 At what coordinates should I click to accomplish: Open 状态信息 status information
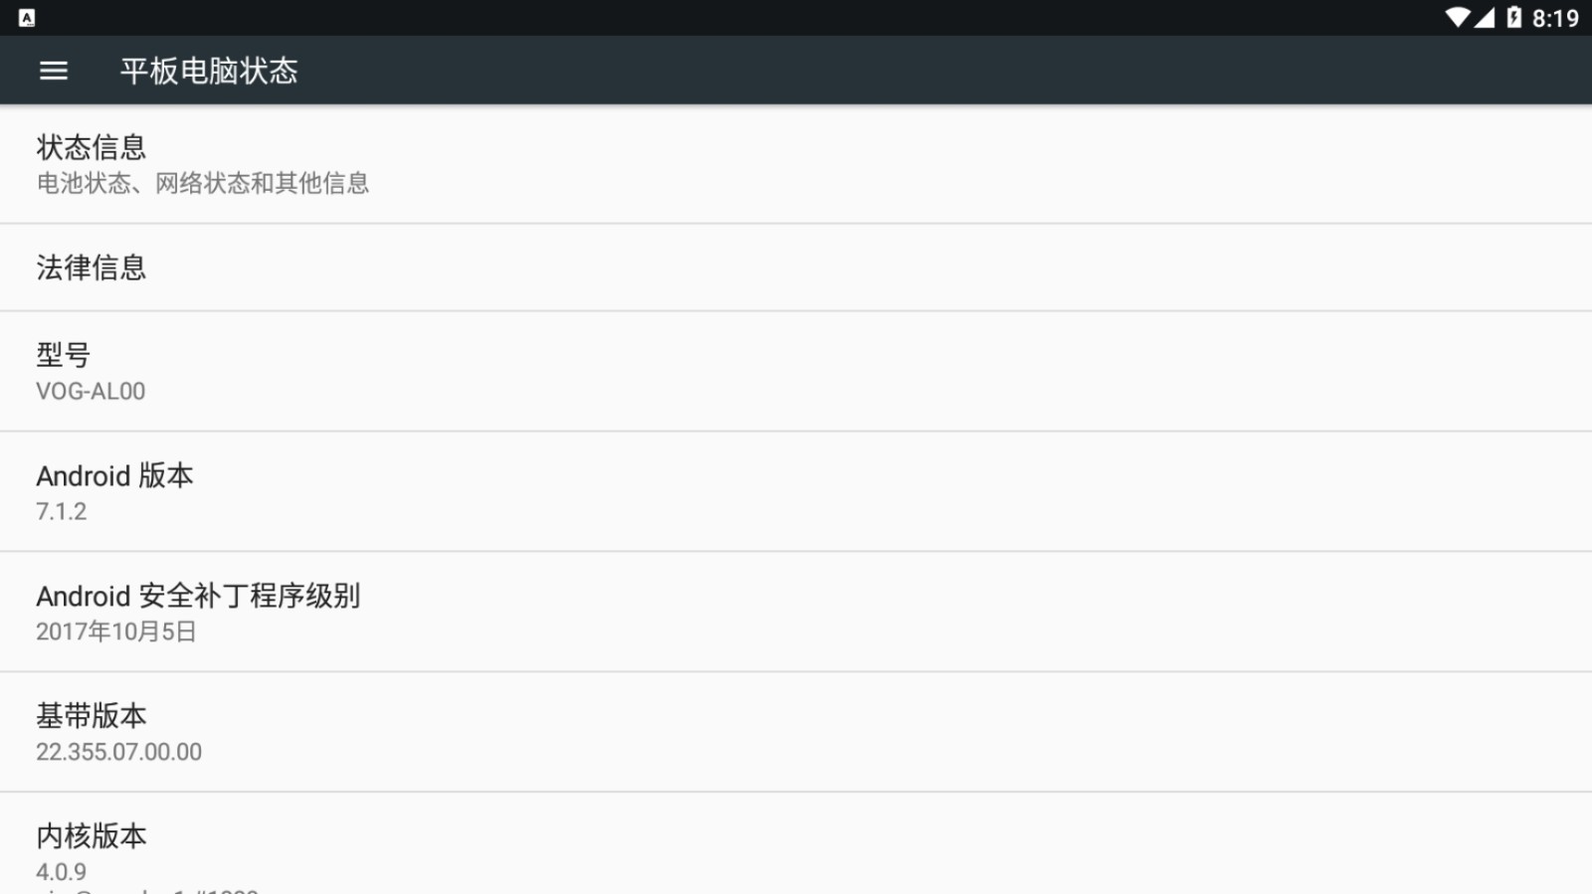pyautogui.click(x=796, y=164)
